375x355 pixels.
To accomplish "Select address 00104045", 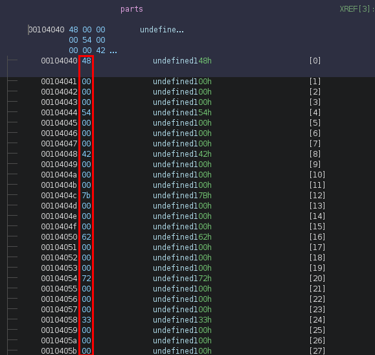I will tap(59, 123).
